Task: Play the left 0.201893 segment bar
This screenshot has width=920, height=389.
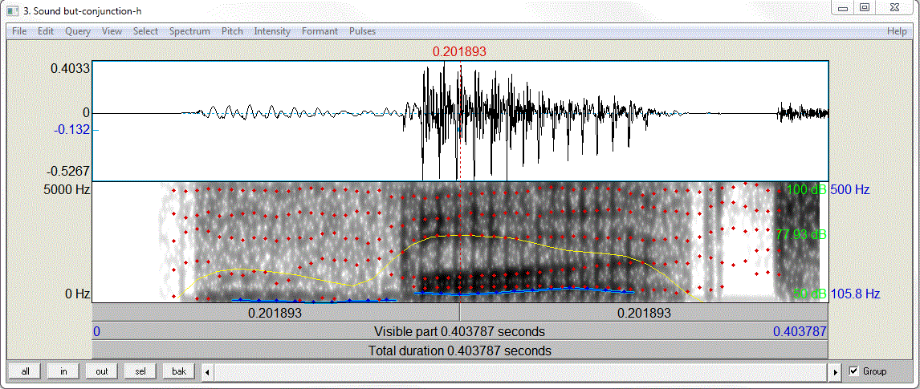Action: point(276,313)
